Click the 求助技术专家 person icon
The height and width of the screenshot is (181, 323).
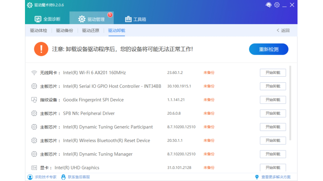click(30, 177)
